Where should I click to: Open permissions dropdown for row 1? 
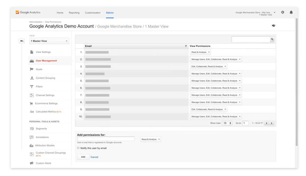[x=200, y=52]
